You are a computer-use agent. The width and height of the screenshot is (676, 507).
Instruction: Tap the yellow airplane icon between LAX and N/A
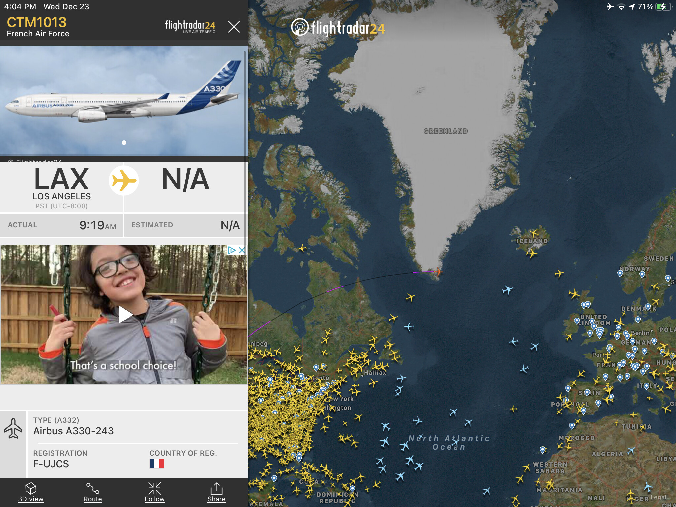124,181
